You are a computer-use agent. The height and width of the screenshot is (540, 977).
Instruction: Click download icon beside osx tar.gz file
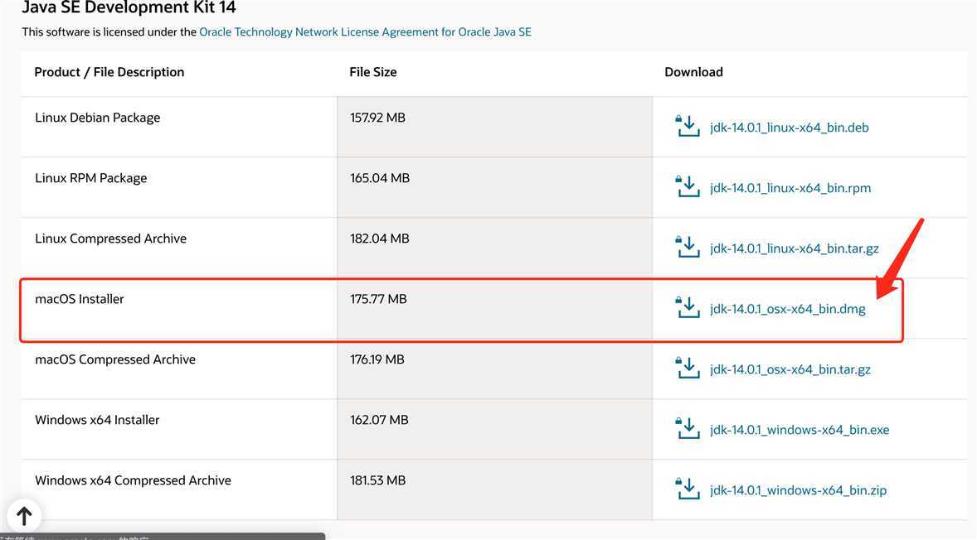pyautogui.click(x=688, y=369)
